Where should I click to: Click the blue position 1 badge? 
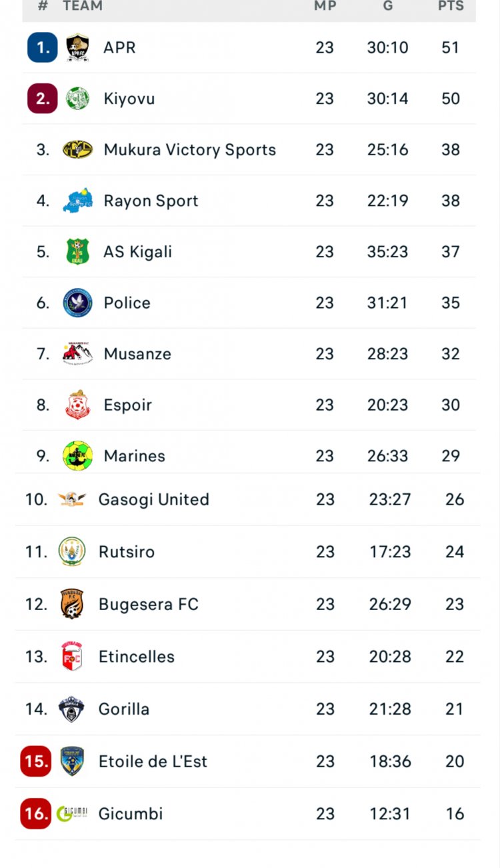pyautogui.click(x=43, y=47)
